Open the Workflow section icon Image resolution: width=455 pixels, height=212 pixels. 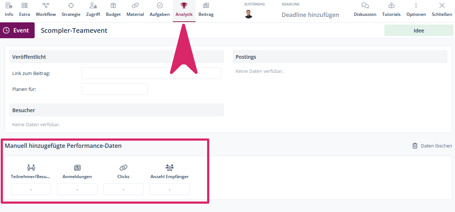click(46, 5)
